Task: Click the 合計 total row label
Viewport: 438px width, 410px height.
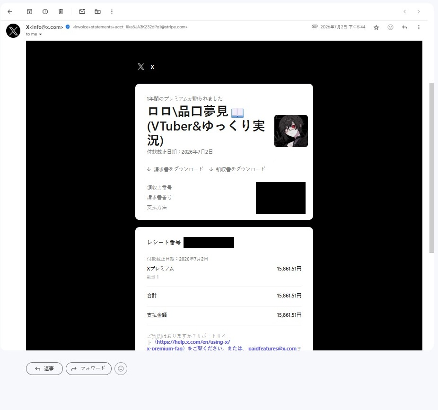Action: point(152,296)
